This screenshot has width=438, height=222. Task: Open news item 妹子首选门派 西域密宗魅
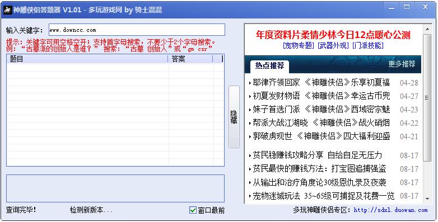click(321, 109)
